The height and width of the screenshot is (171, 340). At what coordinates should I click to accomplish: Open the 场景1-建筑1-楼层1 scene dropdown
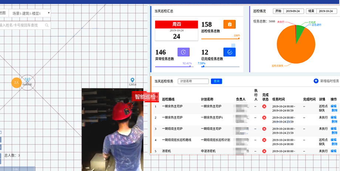pos(30,13)
